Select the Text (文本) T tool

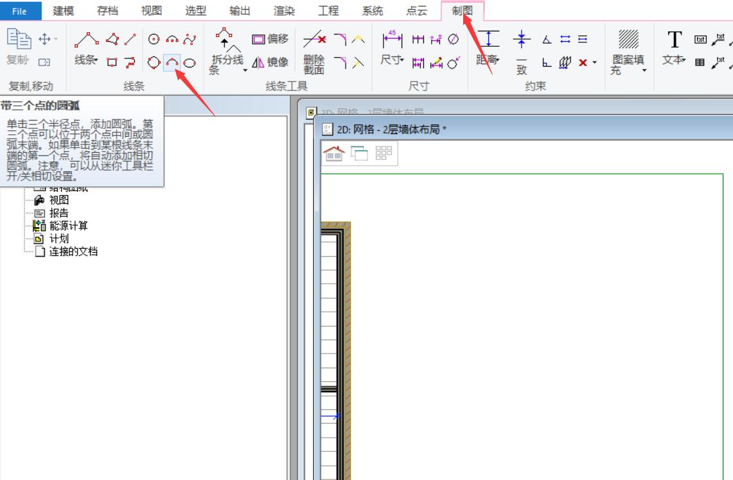(x=674, y=47)
